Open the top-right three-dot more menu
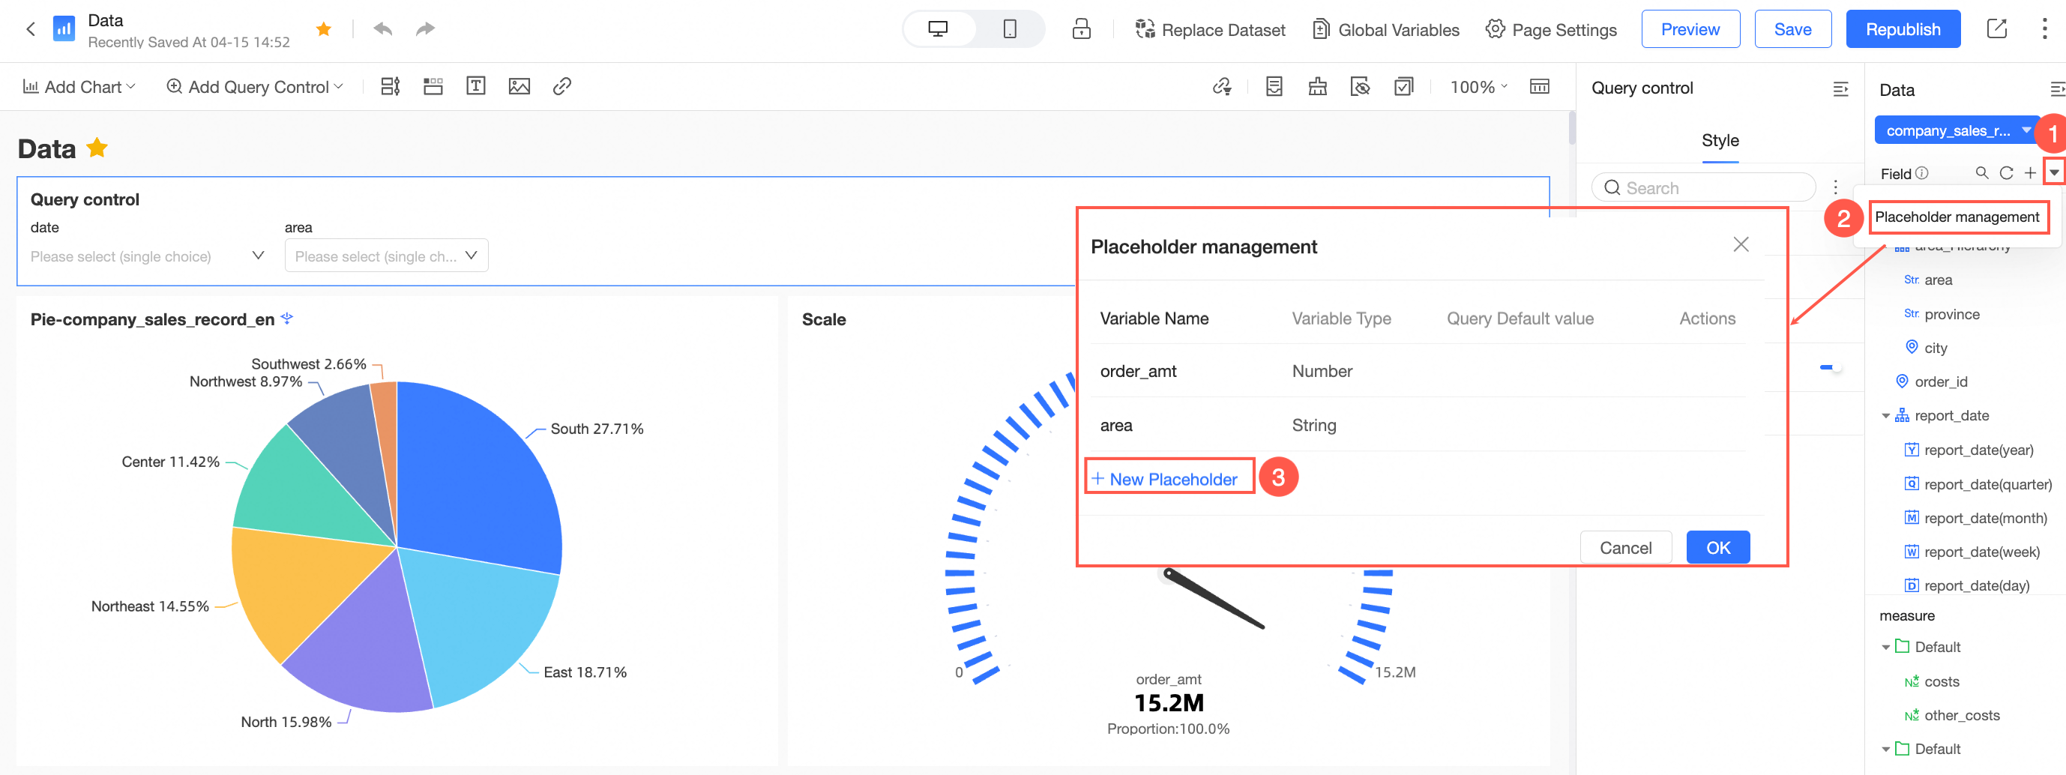 click(2044, 30)
